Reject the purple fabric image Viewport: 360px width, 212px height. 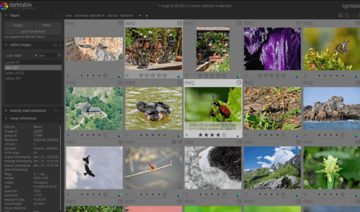click(x=246, y=76)
